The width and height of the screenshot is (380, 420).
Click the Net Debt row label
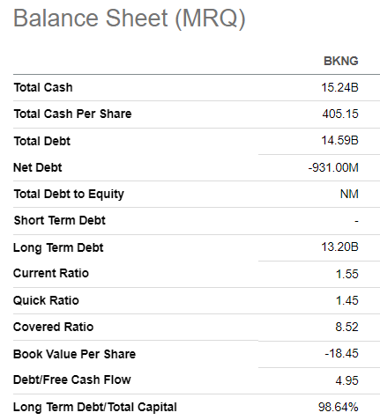coord(38,167)
